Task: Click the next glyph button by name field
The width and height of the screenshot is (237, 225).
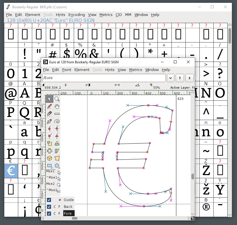Action: click(189, 78)
